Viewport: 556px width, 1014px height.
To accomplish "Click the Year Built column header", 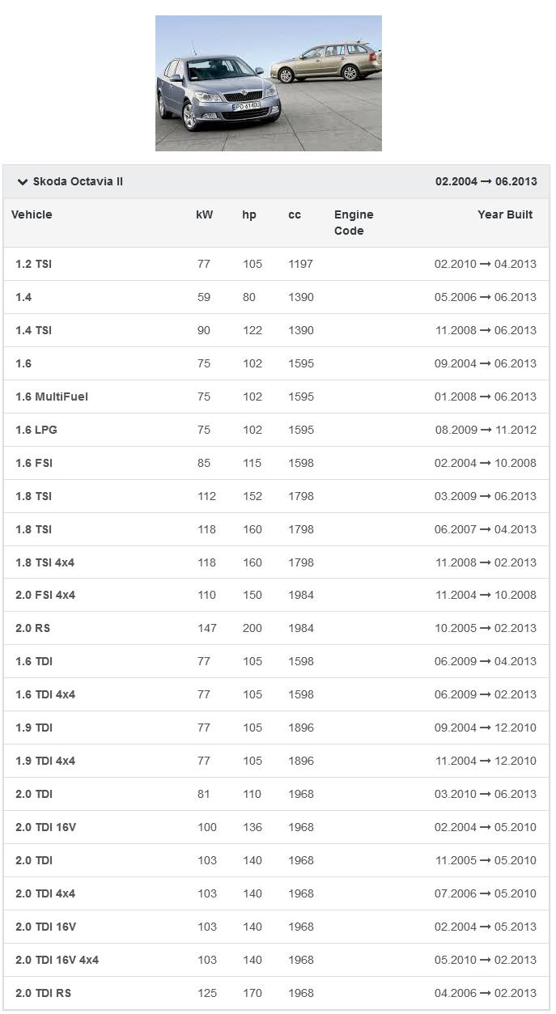I will pyautogui.click(x=505, y=214).
